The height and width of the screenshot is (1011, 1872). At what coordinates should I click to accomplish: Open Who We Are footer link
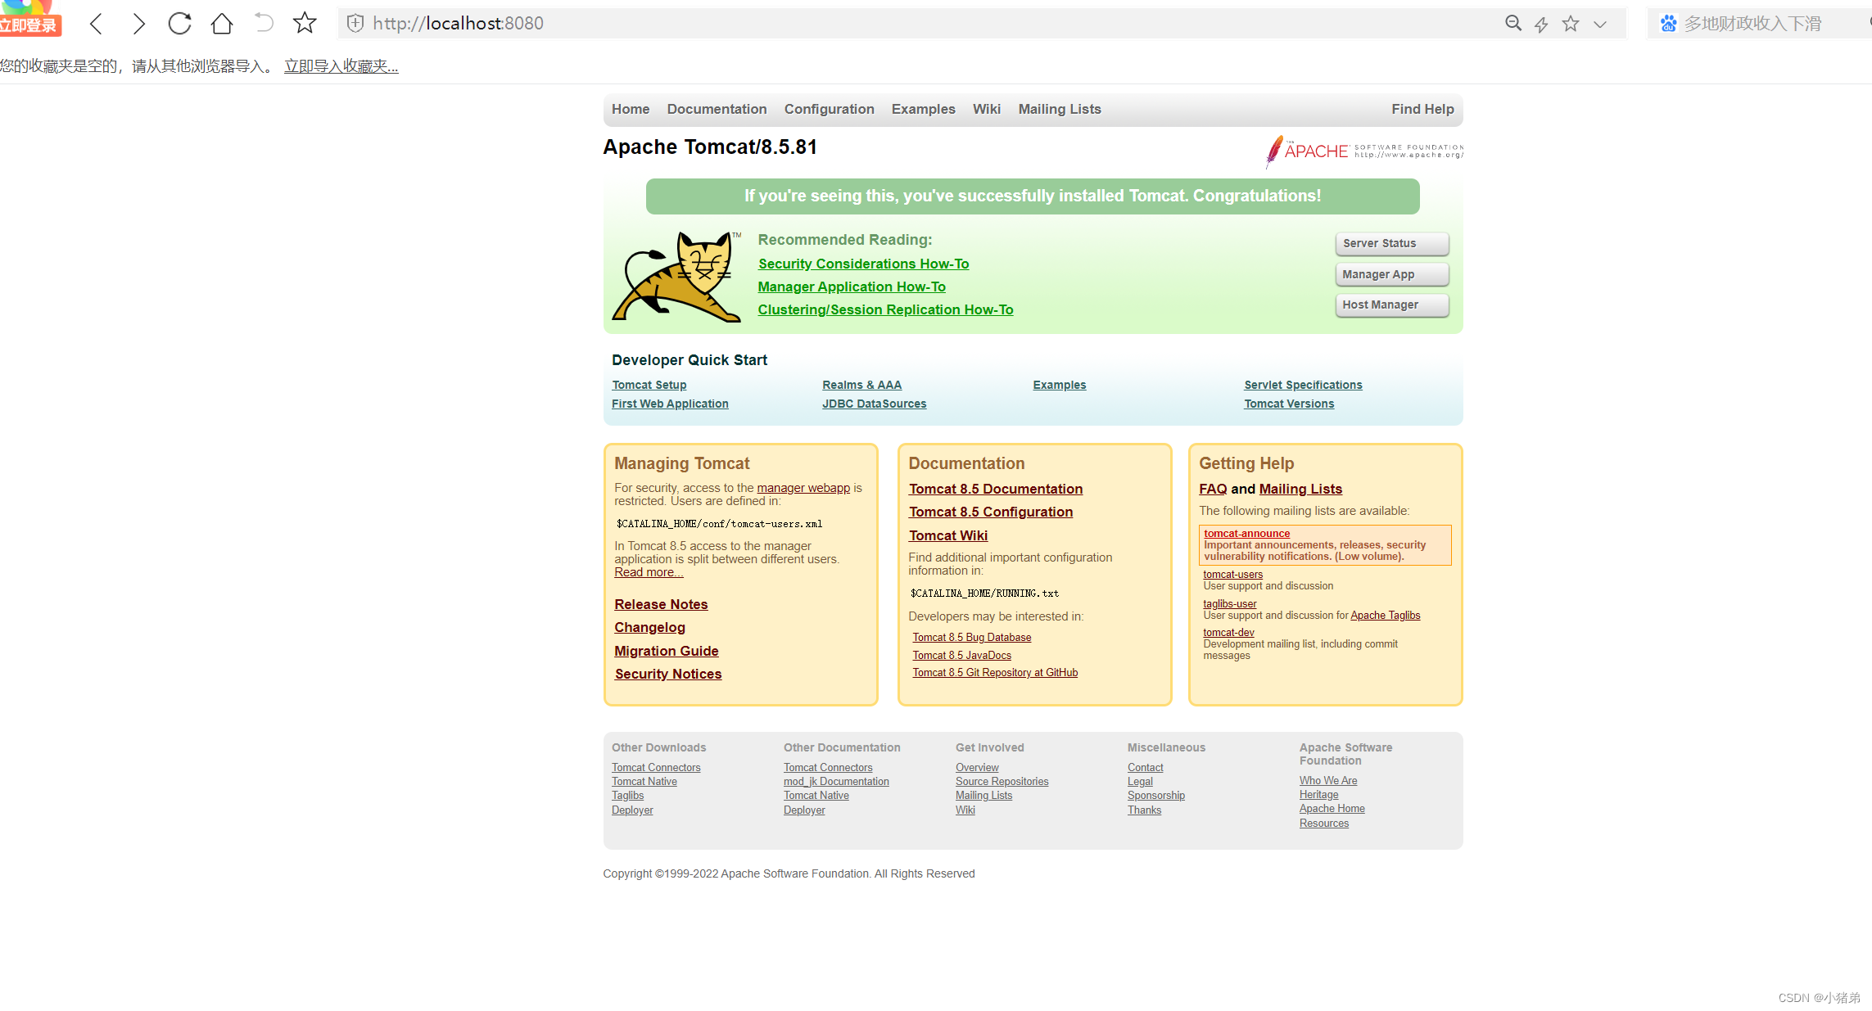pyautogui.click(x=1327, y=781)
